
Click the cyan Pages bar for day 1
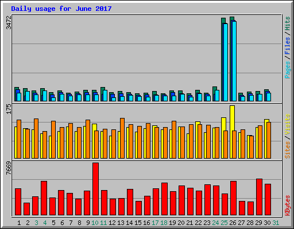click(x=19, y=97)
